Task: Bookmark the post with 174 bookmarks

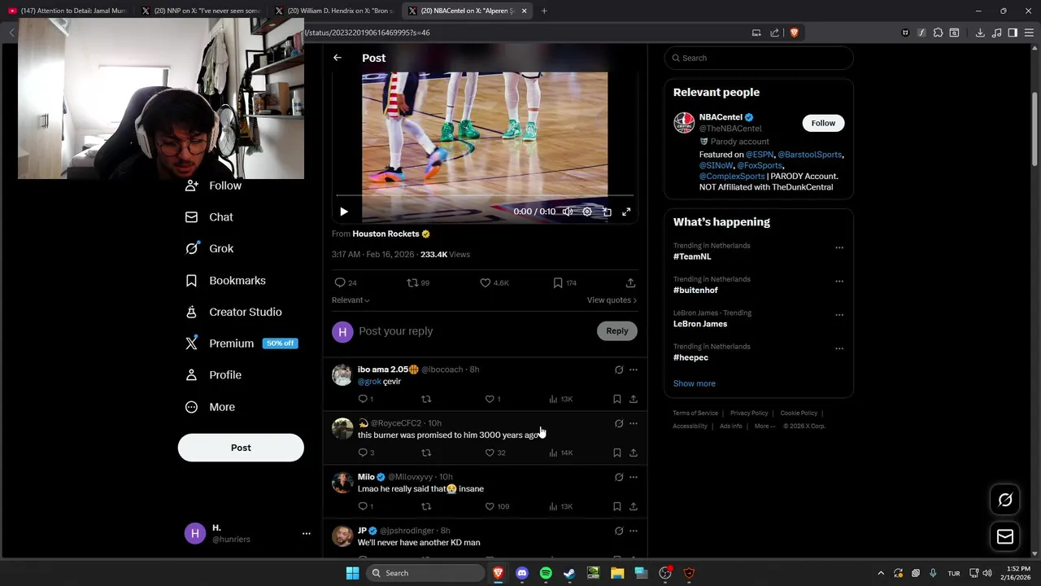Action: [564, 282]
